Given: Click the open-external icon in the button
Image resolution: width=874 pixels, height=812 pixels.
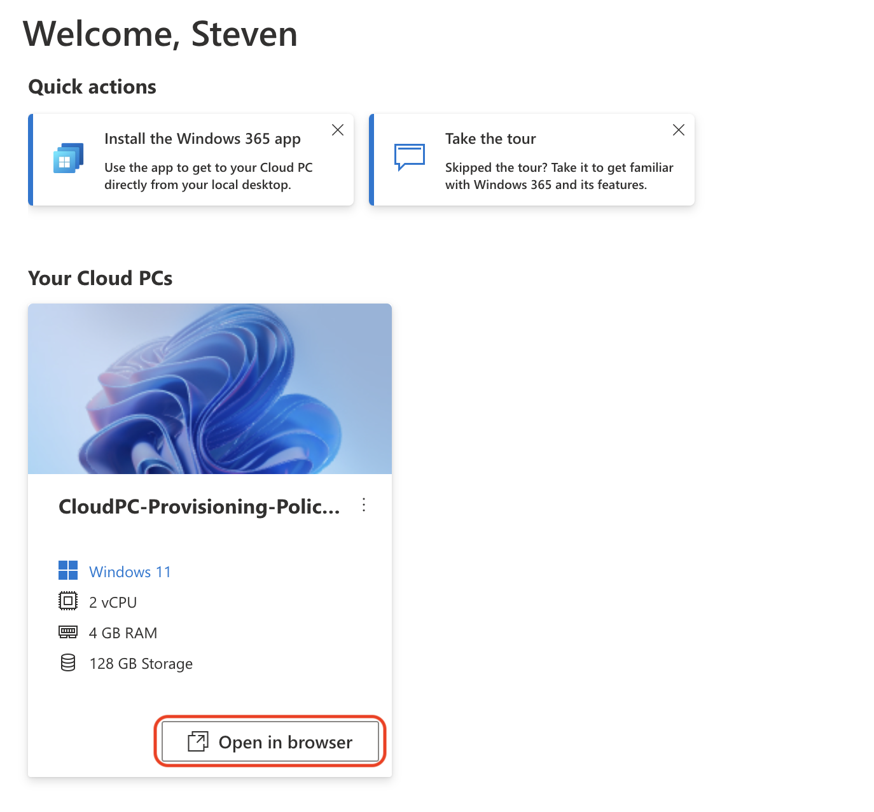Looking at the screenshot, I should point(198,741).
